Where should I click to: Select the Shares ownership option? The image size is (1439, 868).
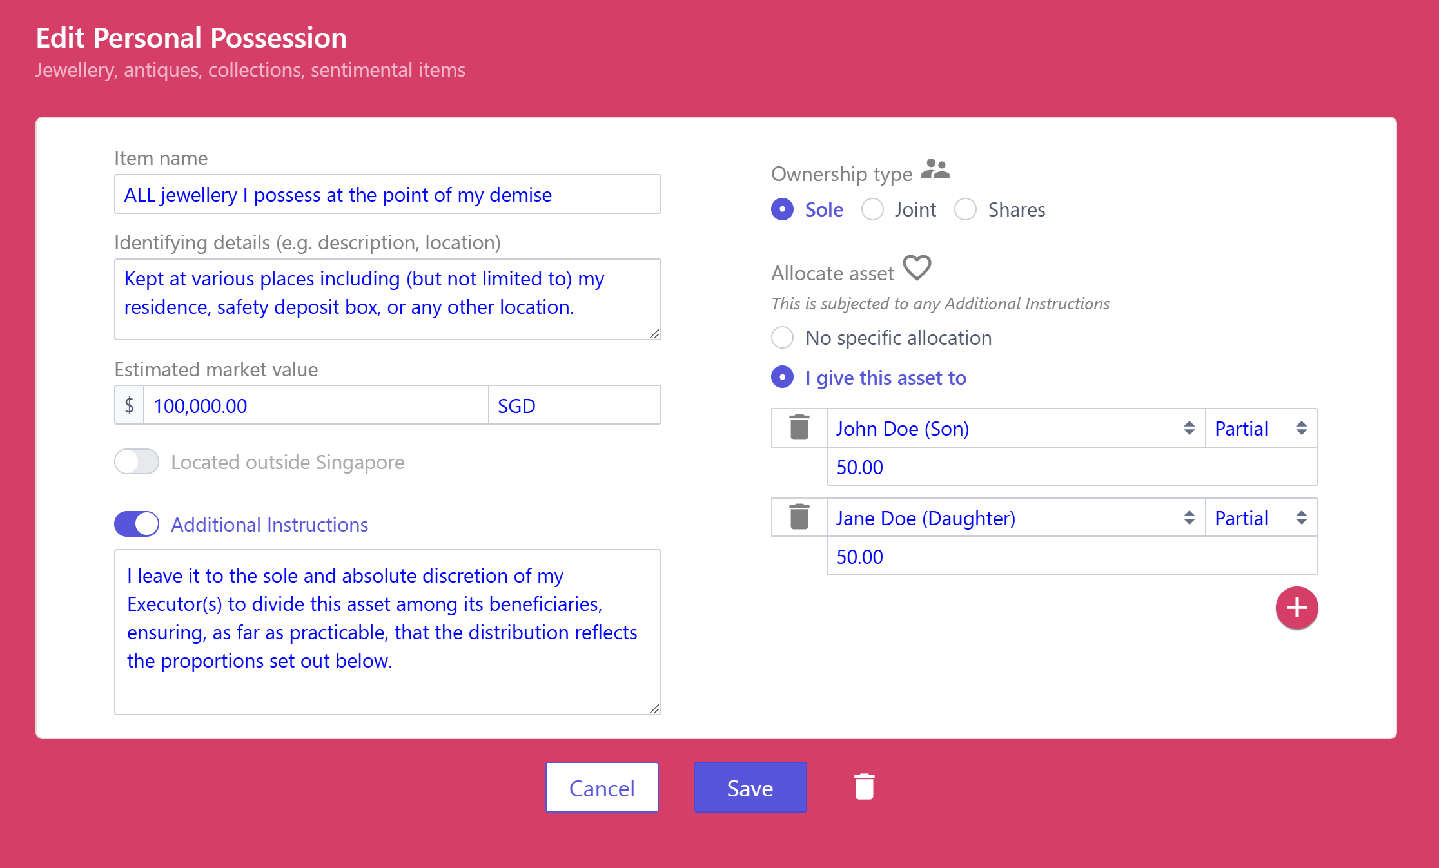[966, 209]
